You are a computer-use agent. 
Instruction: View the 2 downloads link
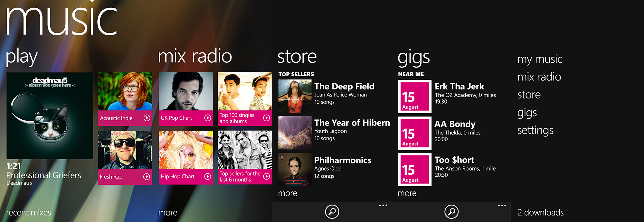540,213
